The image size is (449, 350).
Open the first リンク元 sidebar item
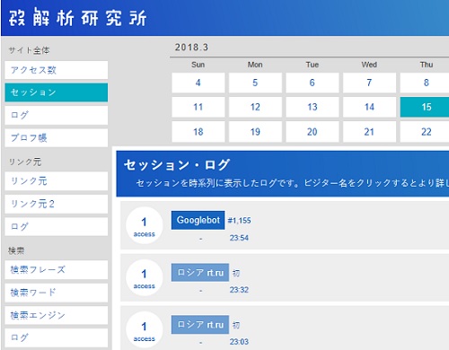tap(57, 181)
